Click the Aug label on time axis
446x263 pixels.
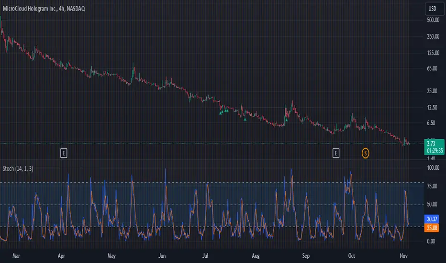(256, 256)
